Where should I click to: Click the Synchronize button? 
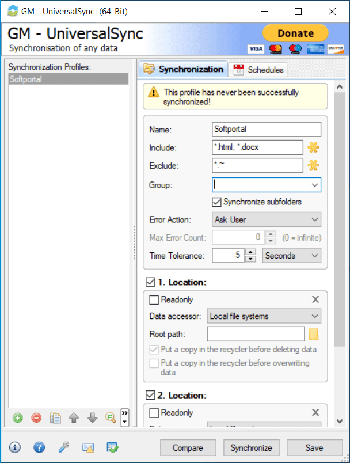point(252,448)
